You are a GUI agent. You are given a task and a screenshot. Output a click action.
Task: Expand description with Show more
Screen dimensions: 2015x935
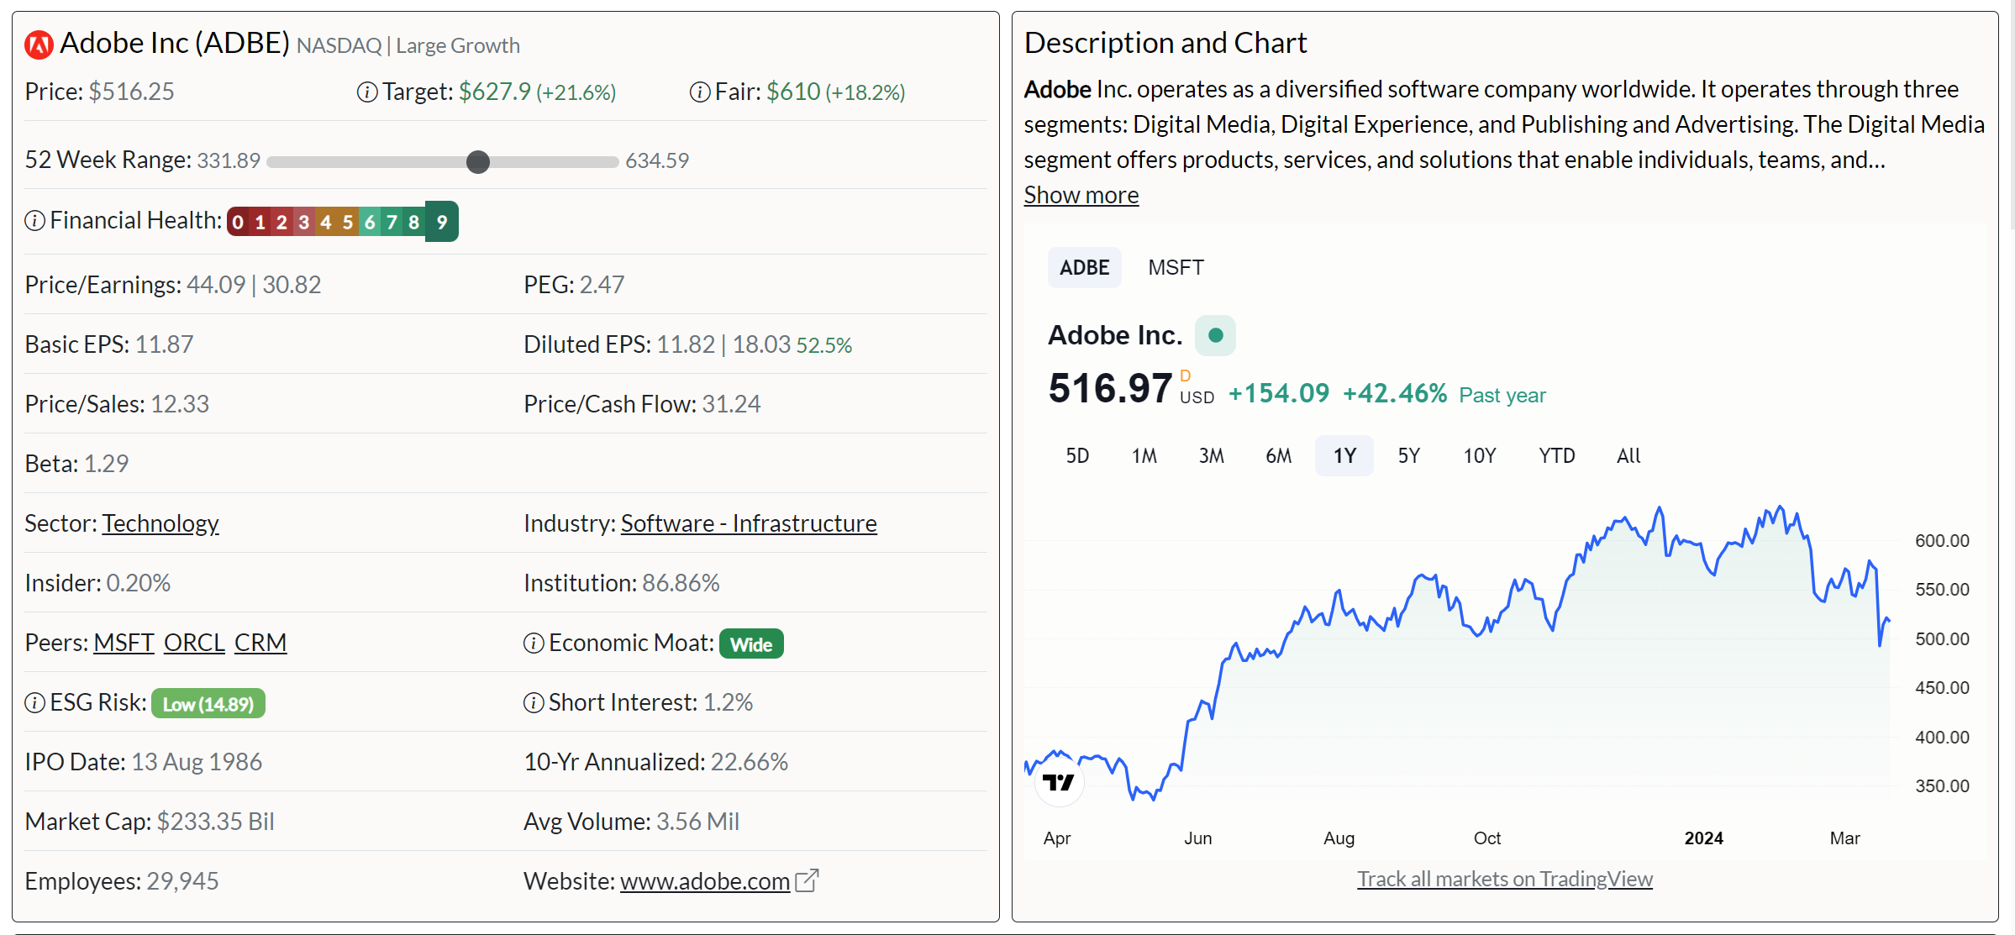[x=1081, y=195]
